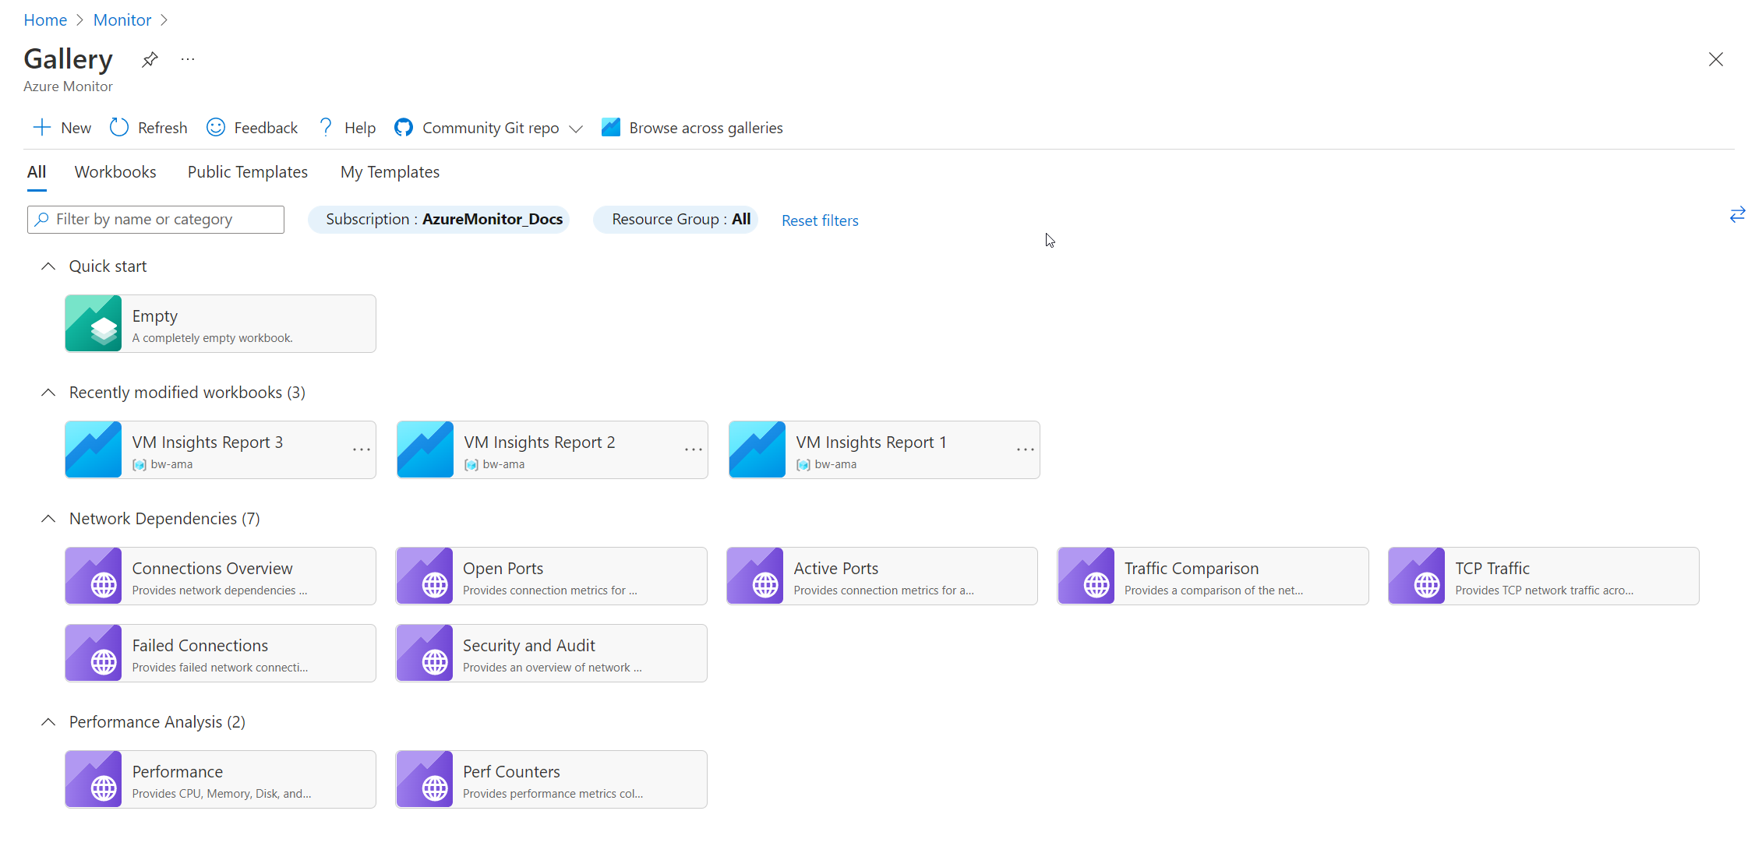Open options menu on VM Insights Report 1
The image size is (1755, 846).
[1025, 449]
